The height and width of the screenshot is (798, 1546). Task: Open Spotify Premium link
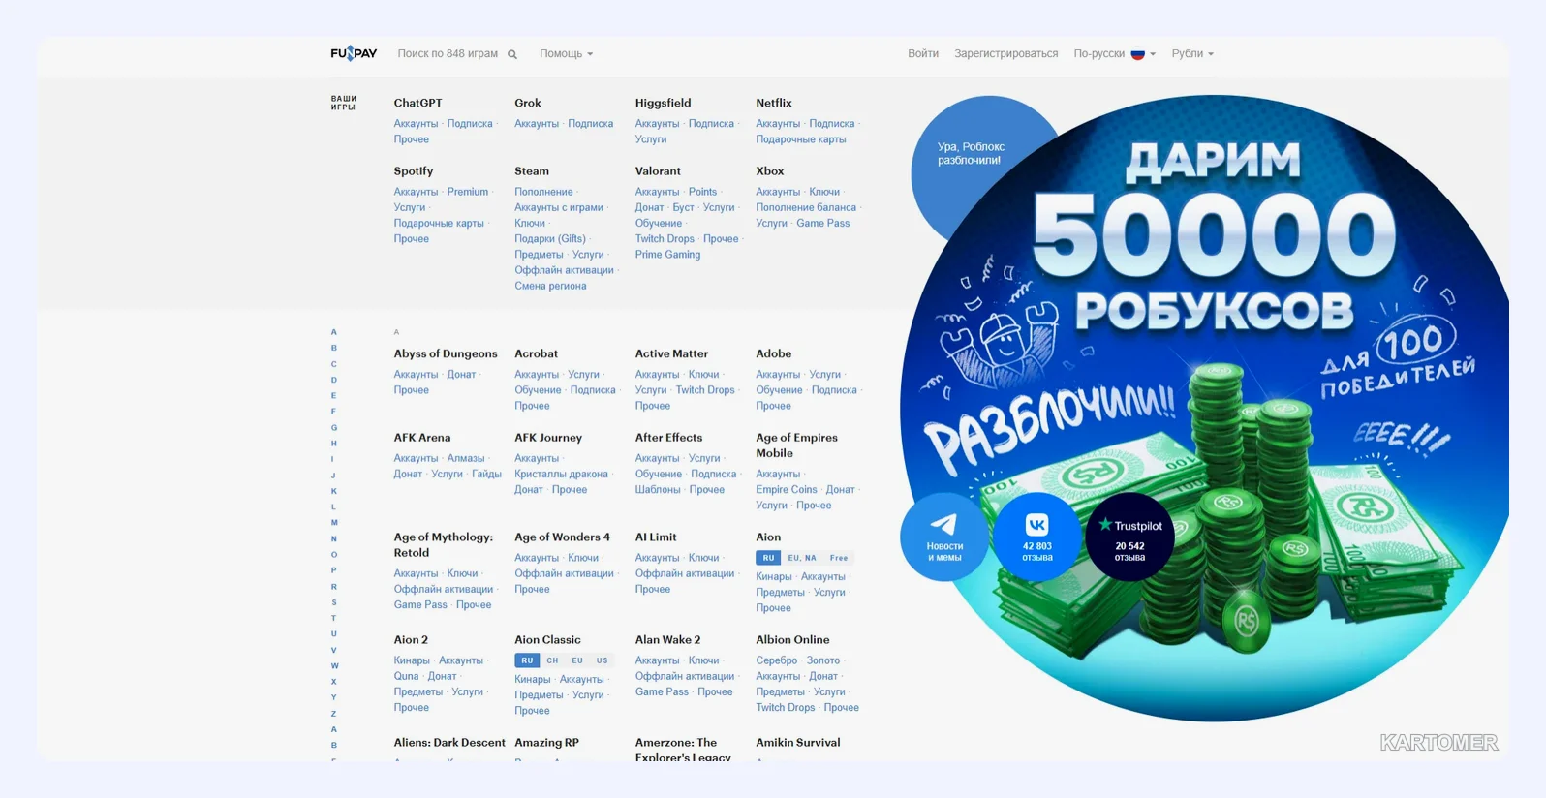(x=468, y=192)
